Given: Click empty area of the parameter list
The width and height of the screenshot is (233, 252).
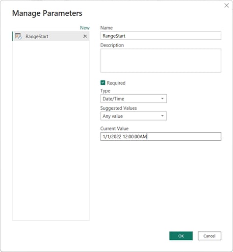Looking at the screenshot, I should pos(51,131).
